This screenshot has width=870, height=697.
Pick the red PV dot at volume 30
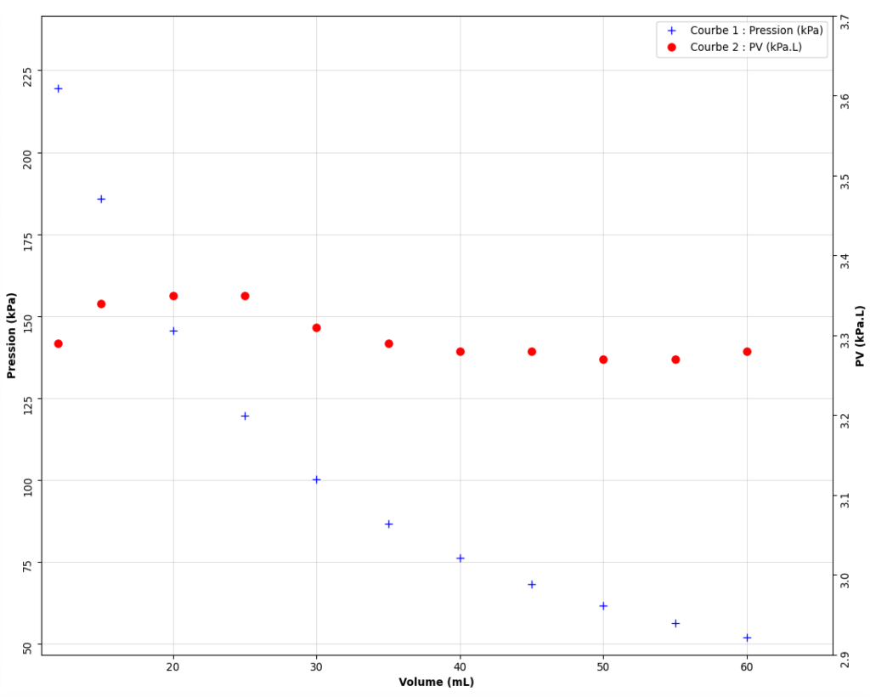(x=317, y=328)
